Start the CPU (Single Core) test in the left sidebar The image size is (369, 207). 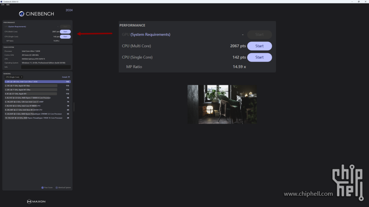pos(65,36)
